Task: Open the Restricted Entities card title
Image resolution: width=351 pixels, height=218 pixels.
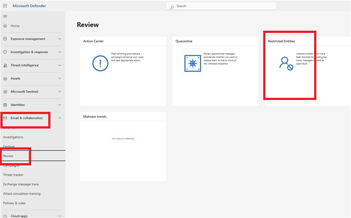Action: pos(281,41)
